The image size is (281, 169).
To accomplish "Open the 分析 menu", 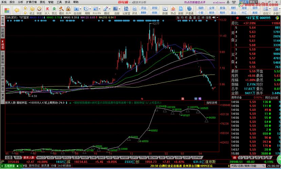I will 21,2.
